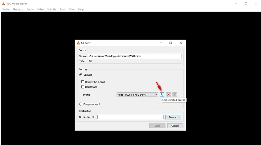
Task: Maximize the VLC media player window
Action: pos(246,4)
